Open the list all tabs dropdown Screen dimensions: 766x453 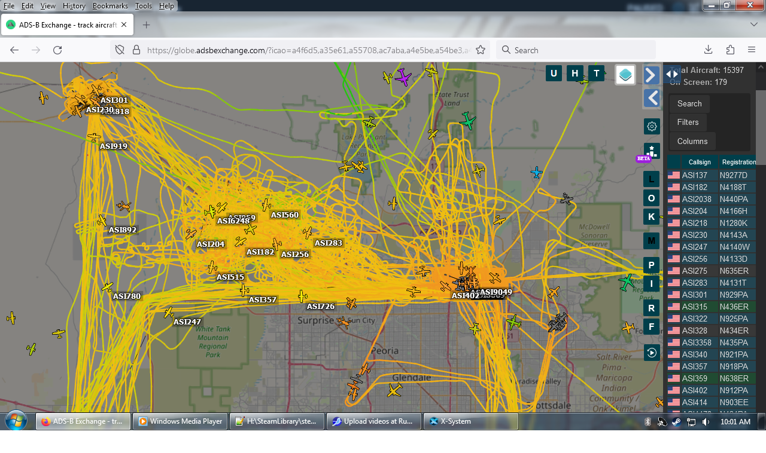pyautogui.click(x=754, y=25)
